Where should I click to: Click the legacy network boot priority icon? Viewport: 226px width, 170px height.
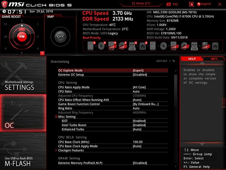(215, 46)
